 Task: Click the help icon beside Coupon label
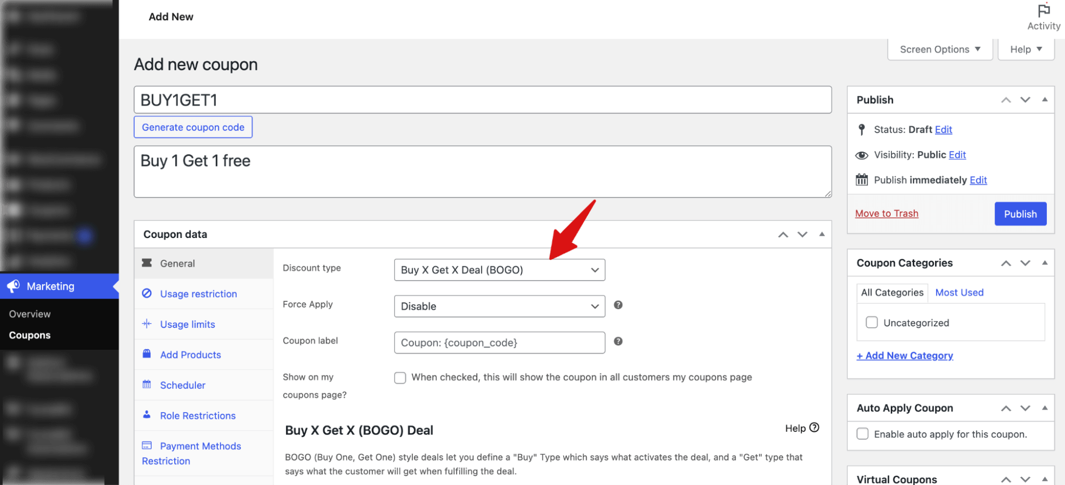click(x=618, y=341)
